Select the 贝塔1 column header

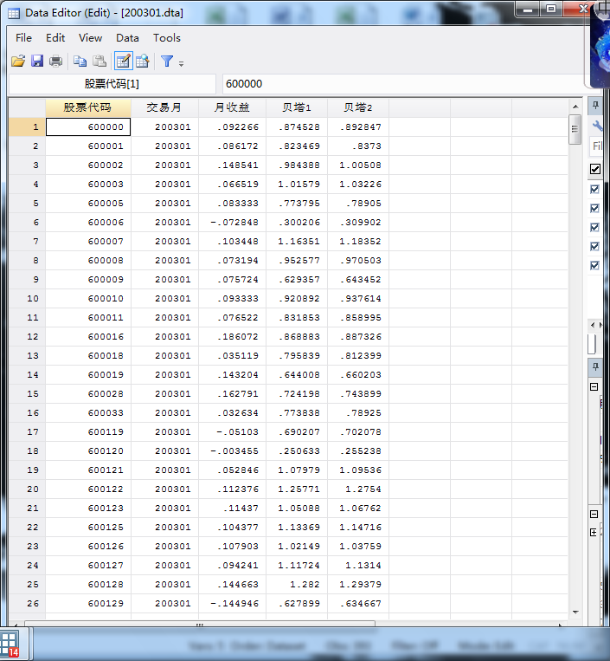coord(297,107)
